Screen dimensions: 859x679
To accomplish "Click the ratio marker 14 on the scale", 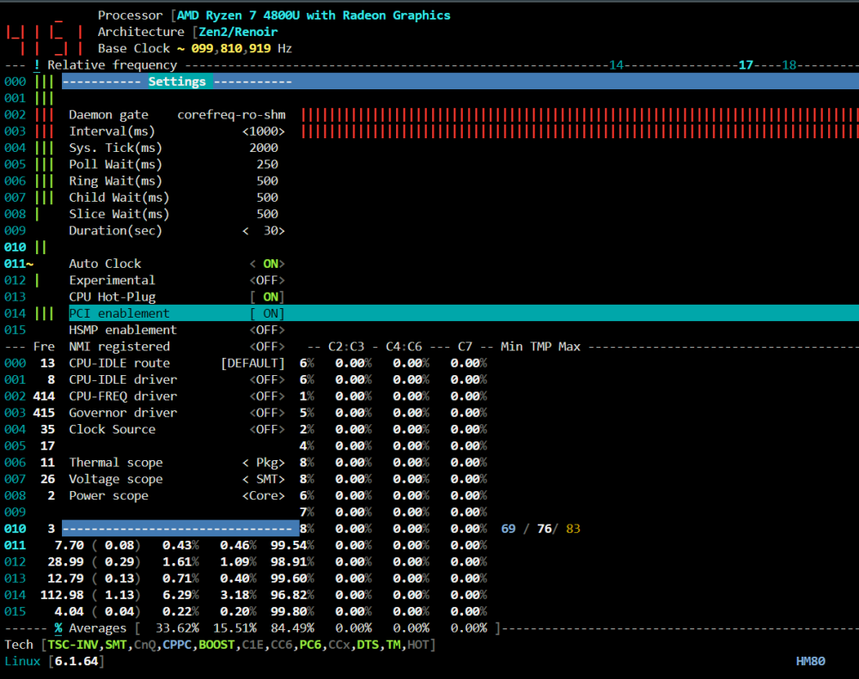I will click(x=616, y=65).
